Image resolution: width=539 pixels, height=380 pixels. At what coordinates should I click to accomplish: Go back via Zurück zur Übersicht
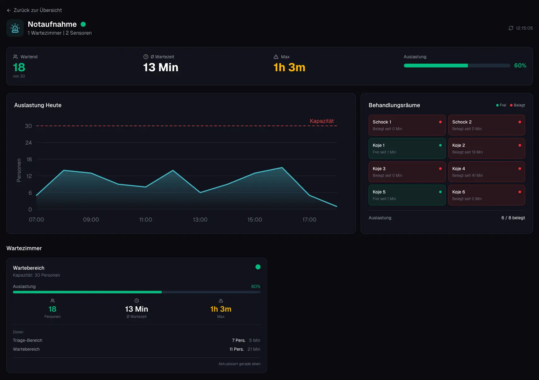click(x=37, y=10)
